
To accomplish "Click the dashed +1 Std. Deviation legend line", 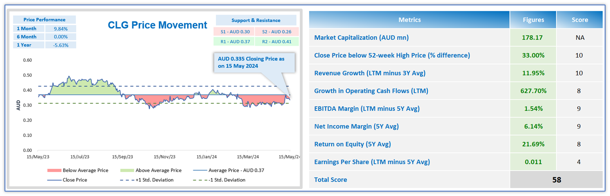I will (x=126, y=180).
